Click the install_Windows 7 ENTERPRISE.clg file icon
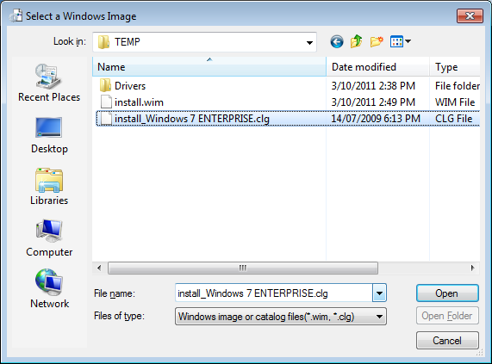The width and height of the screenshot is (492, 364). click(106, 119)
